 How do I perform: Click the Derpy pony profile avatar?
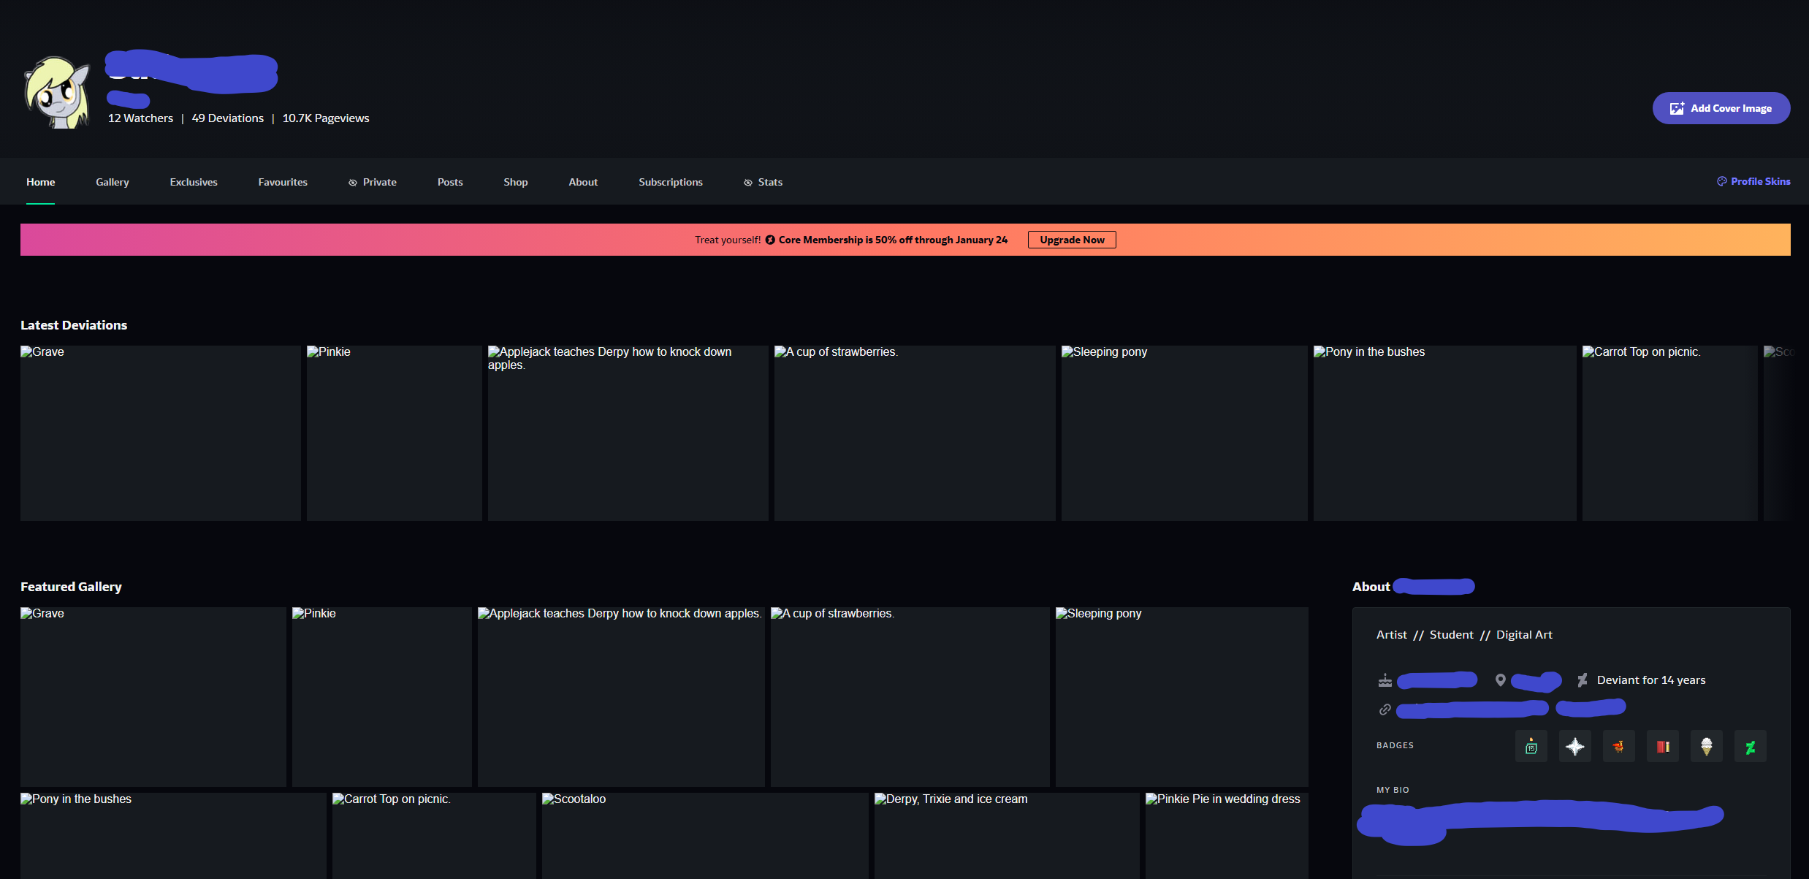(58, 92)
